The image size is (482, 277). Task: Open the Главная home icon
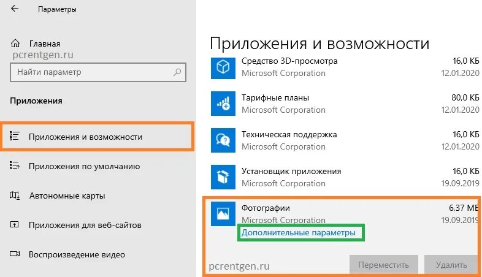15,44
